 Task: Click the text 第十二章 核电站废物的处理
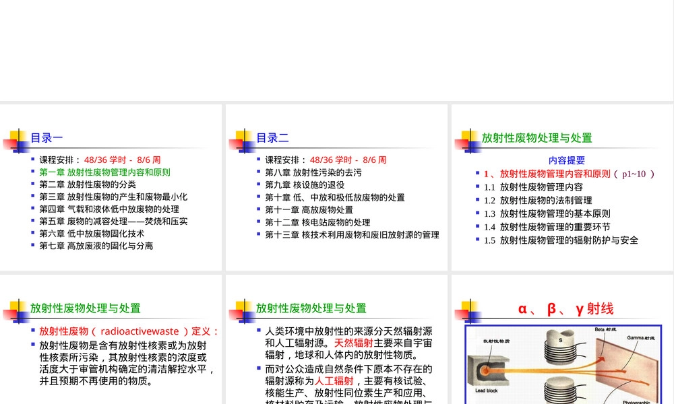[x=317, y=222]
